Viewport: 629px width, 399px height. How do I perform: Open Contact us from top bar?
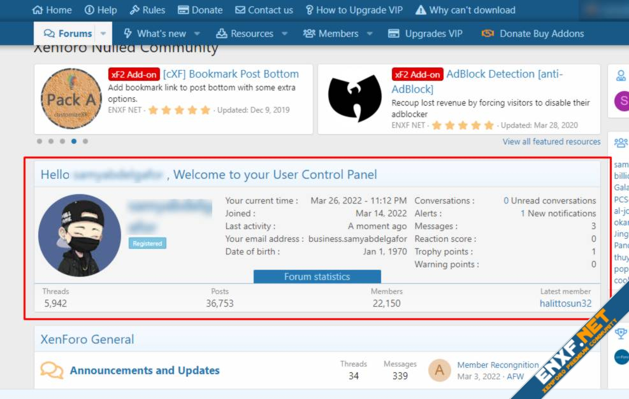[264, 10]
